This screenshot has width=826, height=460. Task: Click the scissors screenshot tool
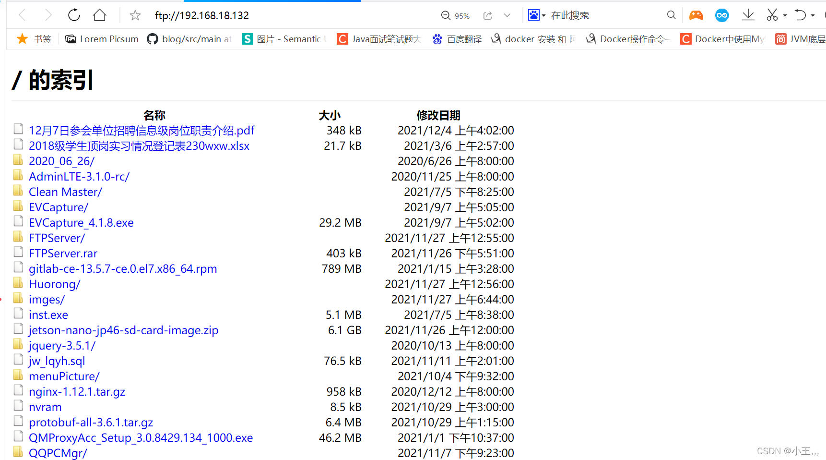[x=772, y=15]
